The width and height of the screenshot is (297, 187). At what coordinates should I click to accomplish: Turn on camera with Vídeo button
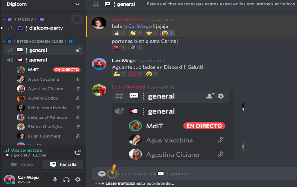click(22, 164)
